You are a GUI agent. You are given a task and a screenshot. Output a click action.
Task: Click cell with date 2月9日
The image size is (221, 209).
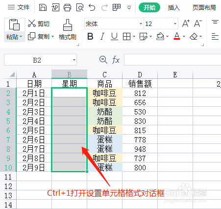click(x=34, y=167)
